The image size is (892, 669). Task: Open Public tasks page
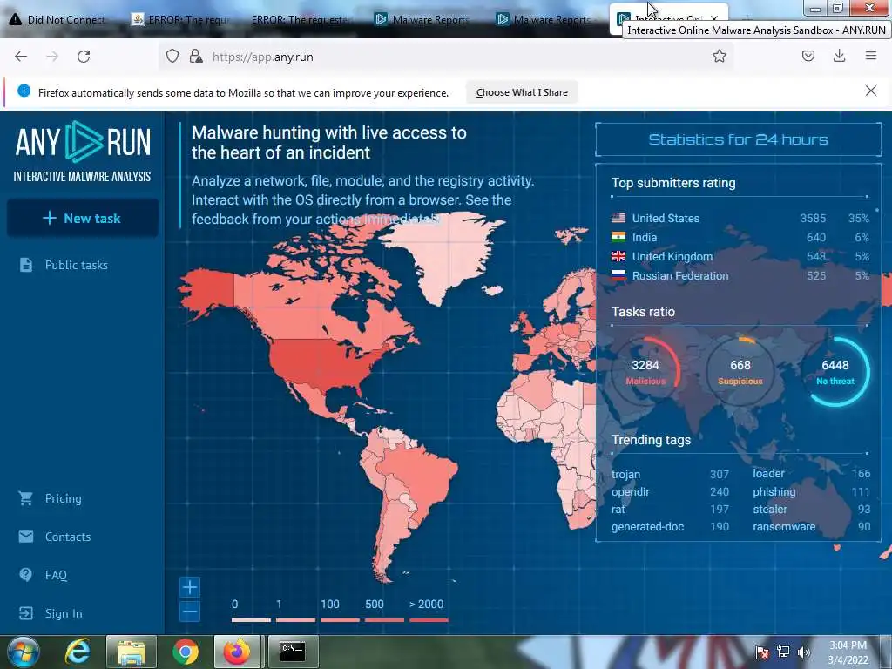77,265
